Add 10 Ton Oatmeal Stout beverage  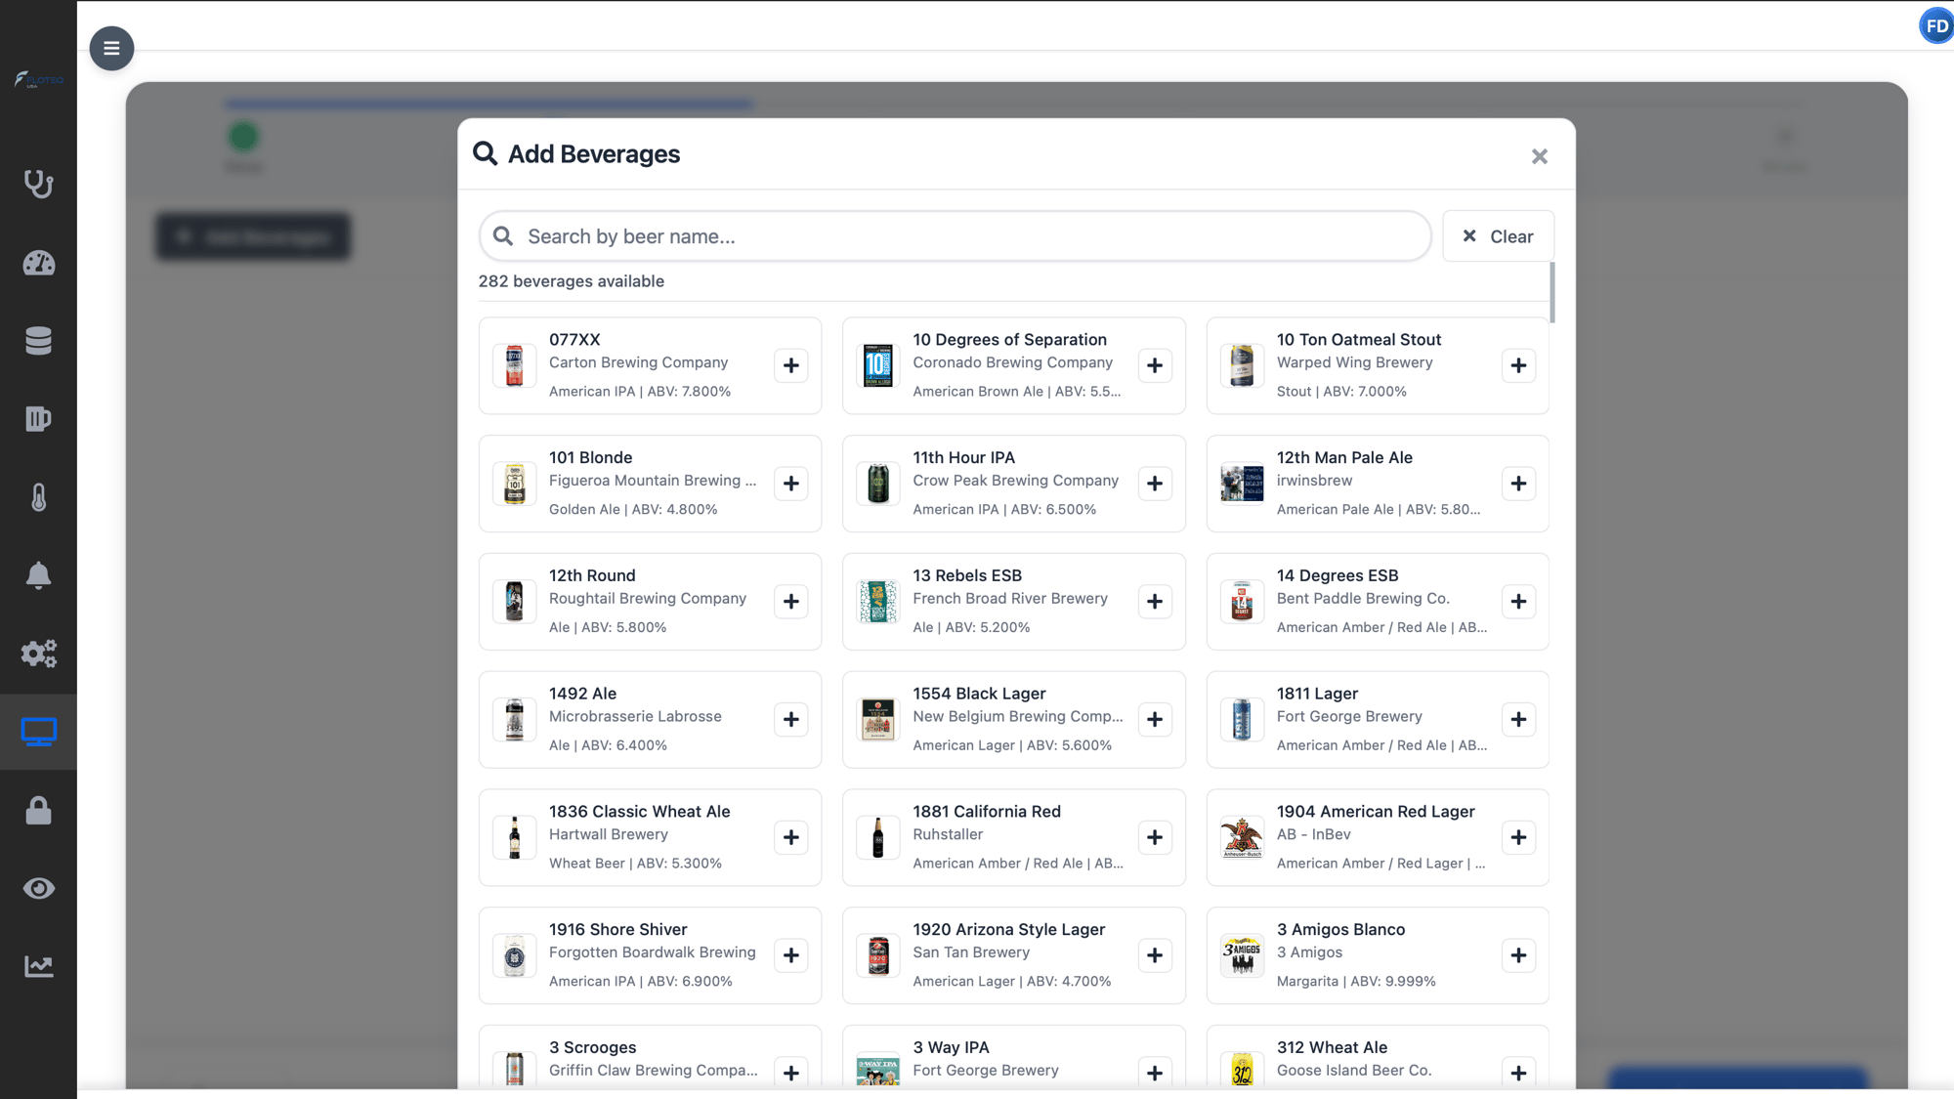[x=1518, y=365]
